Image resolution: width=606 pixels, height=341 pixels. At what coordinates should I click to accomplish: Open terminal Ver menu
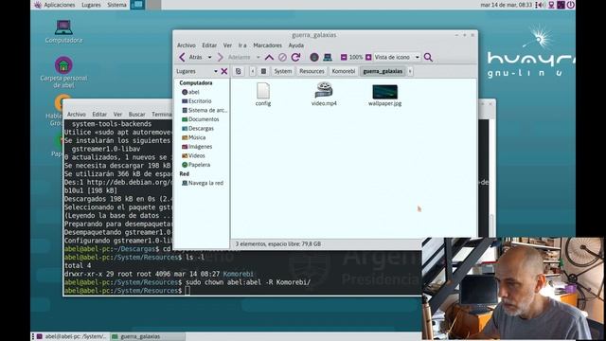tap(117, 114)
